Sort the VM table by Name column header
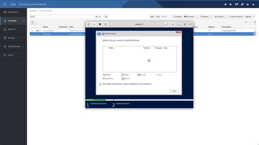This screenshot has width=259, height=145. click(46, 27)
